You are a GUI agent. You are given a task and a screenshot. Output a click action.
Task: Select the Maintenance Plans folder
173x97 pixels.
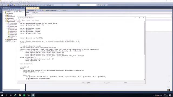tap(13, 31)
